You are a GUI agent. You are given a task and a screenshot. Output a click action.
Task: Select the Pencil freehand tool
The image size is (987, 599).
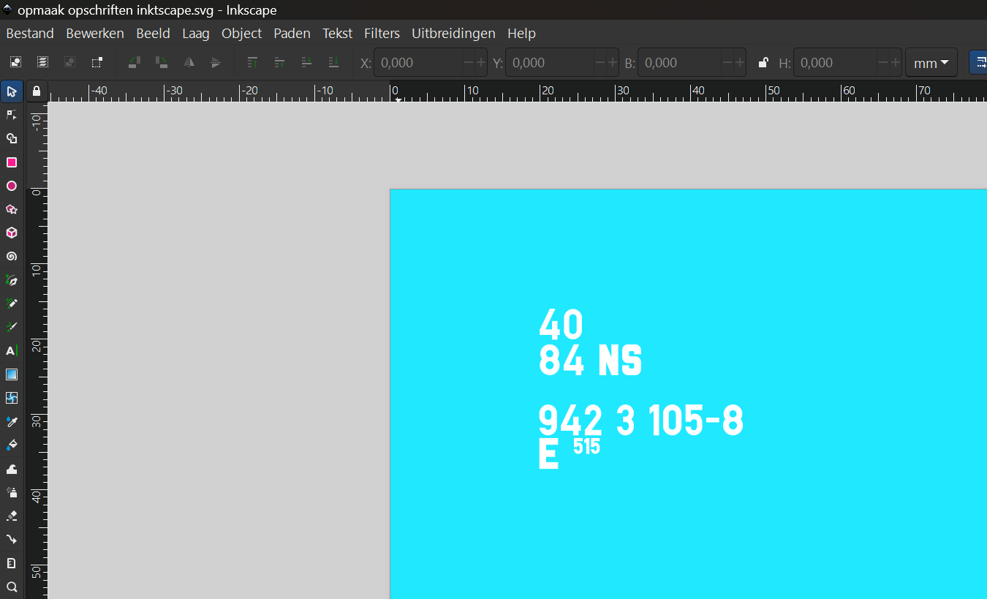12,304
